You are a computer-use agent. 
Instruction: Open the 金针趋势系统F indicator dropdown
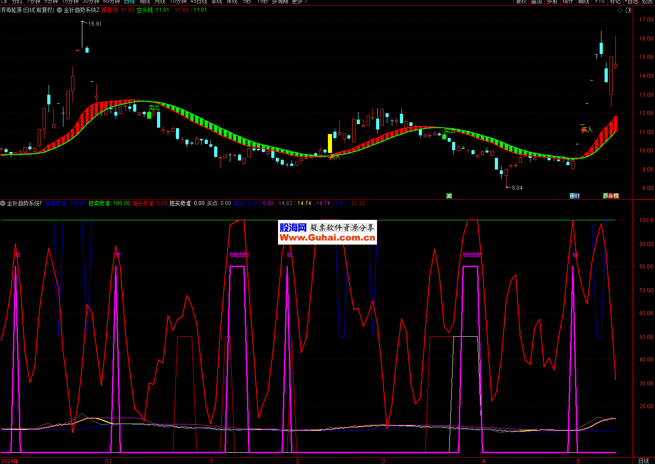tap(3, 203)
